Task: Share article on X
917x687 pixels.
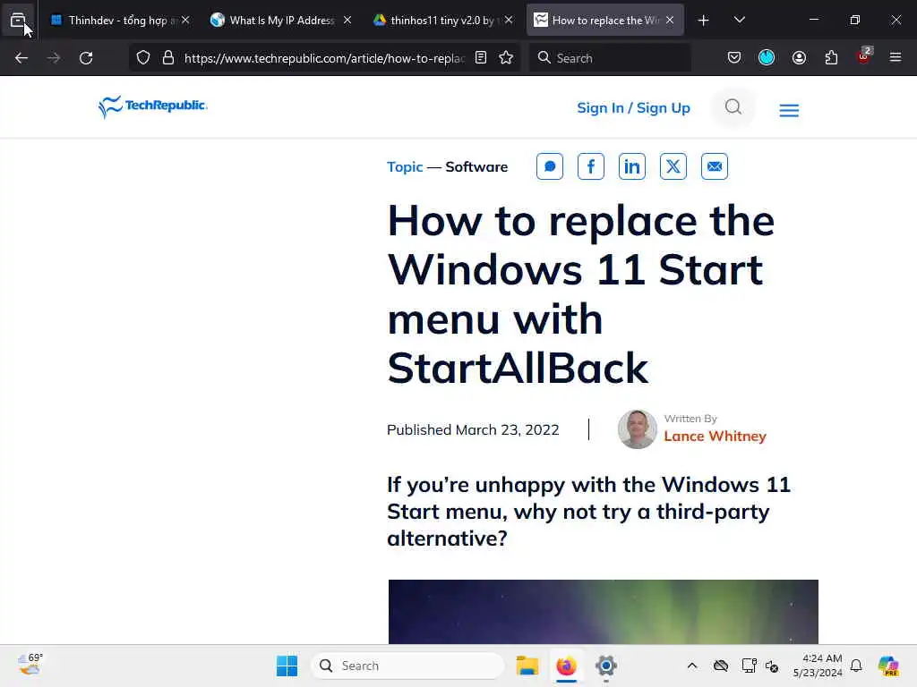Action: coord(673,166)
